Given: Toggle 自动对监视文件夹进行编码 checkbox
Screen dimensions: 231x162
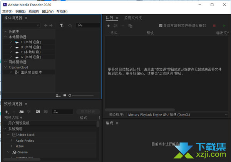Looking at the screenshot, I should coord(161,26).
